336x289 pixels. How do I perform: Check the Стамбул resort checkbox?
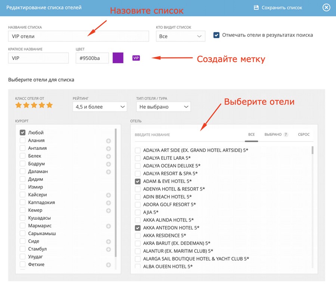(x=22, y=249)
